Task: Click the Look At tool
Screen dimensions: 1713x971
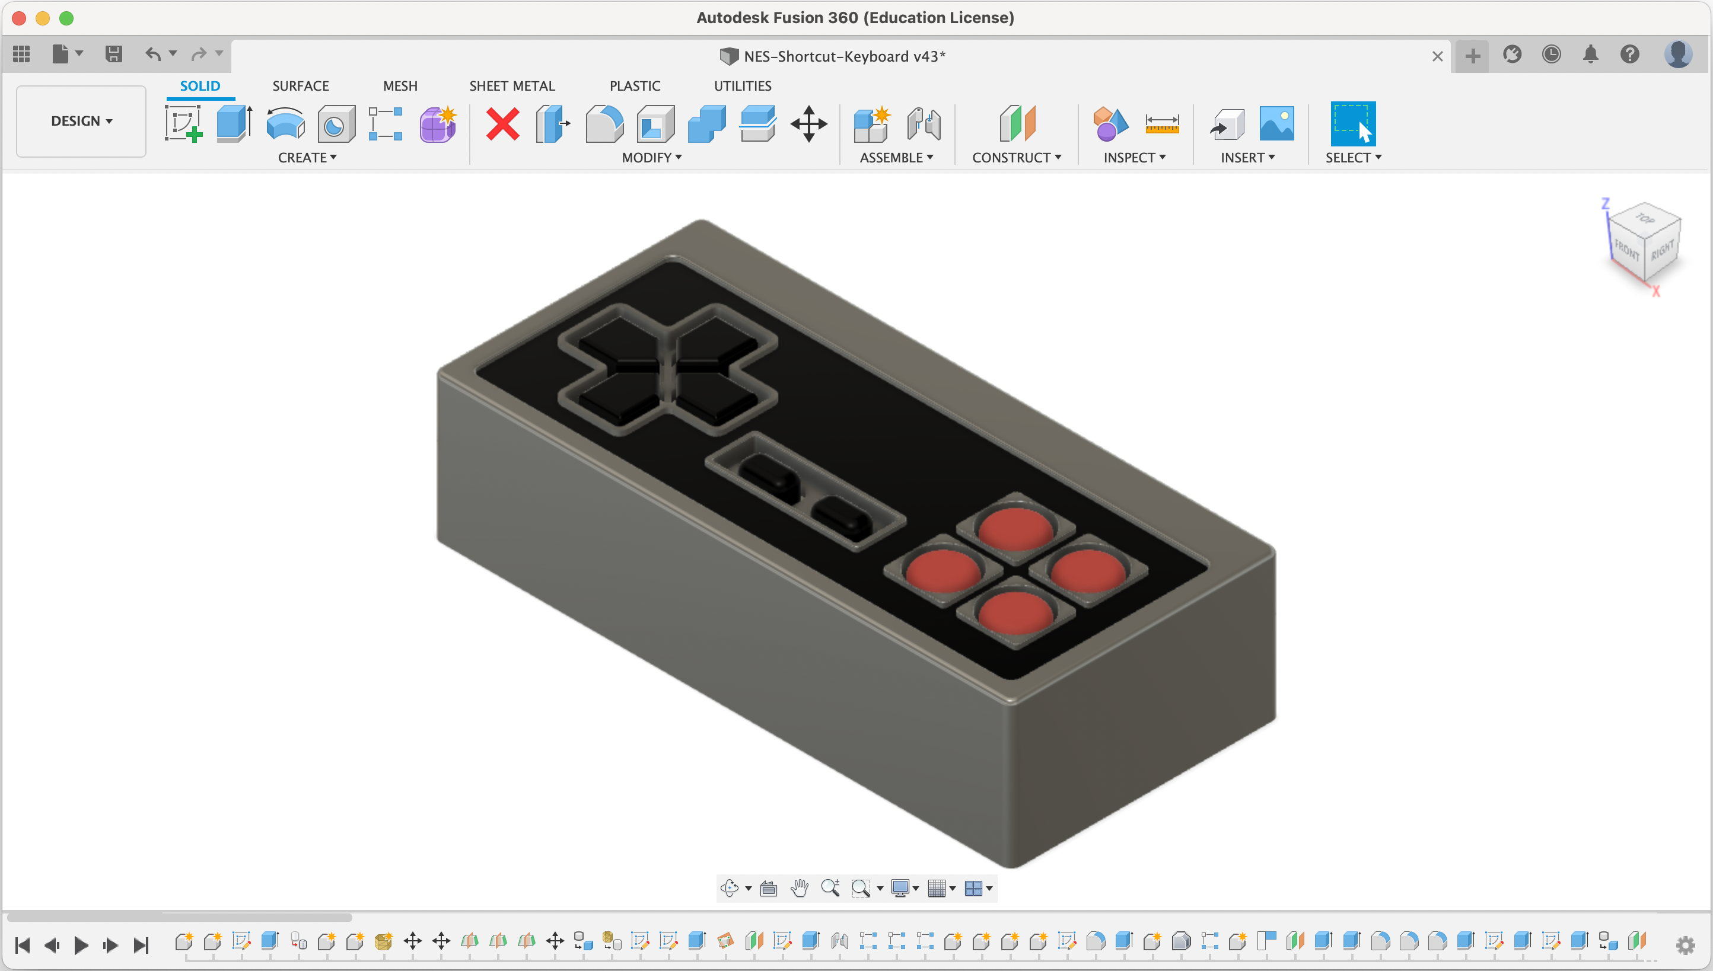Action: pos(769,888)
